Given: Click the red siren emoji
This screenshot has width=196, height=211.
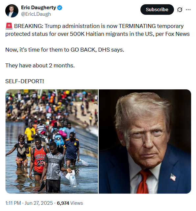Looking at the screenshot, I should 9,26.
